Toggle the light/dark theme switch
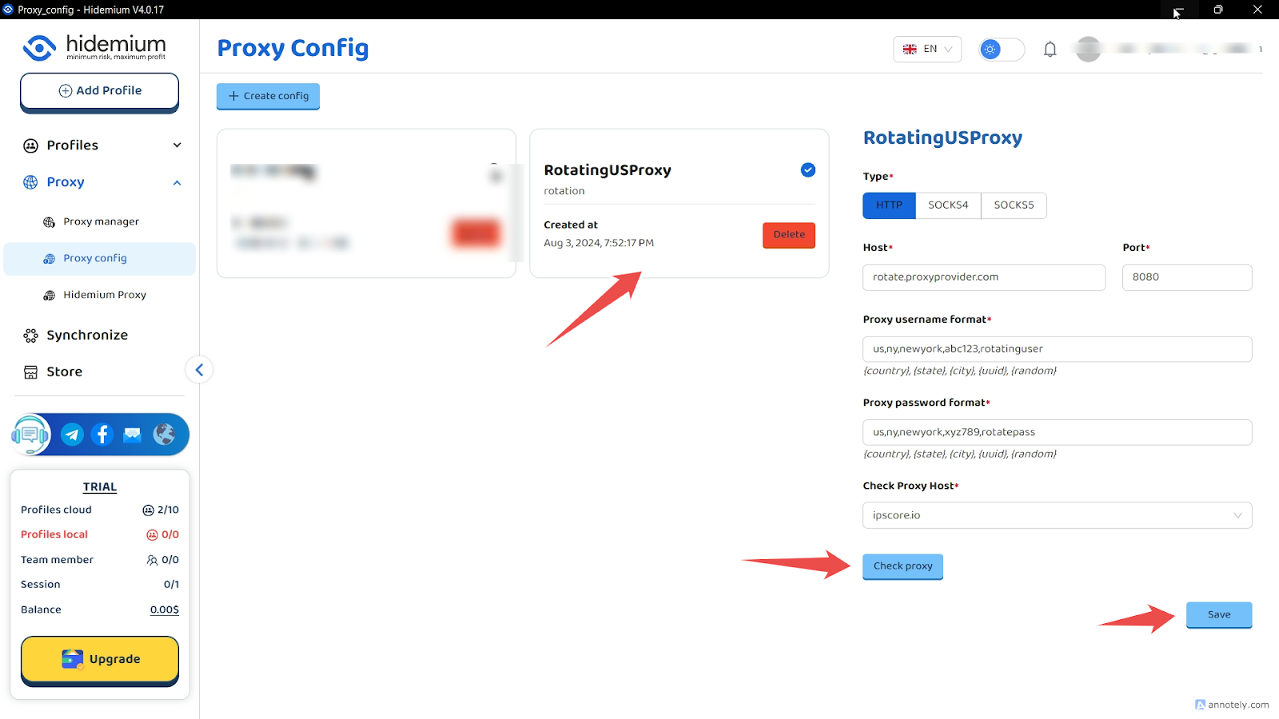1279x719 pixels. click(1002, 50)
